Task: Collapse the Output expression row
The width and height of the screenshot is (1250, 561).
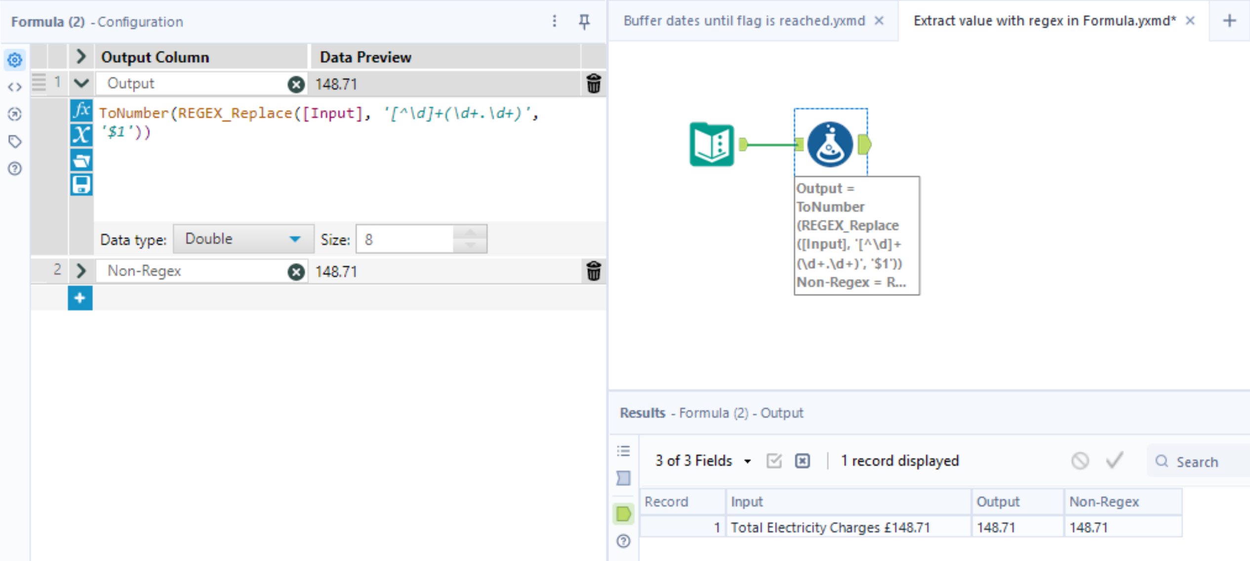Action: click(81, 83)
